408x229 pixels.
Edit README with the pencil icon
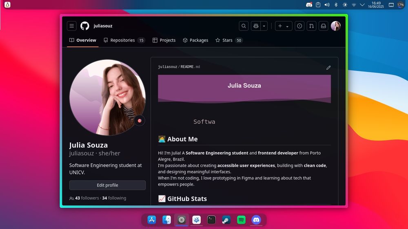click(x=328, y=68)
